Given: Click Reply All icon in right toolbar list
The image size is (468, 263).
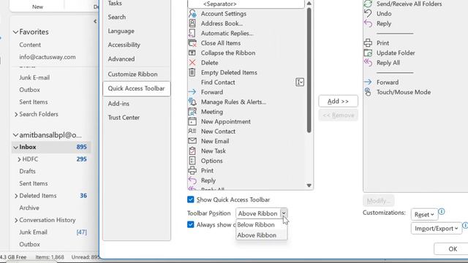Looking at the screenshot, I should [368, 63].
